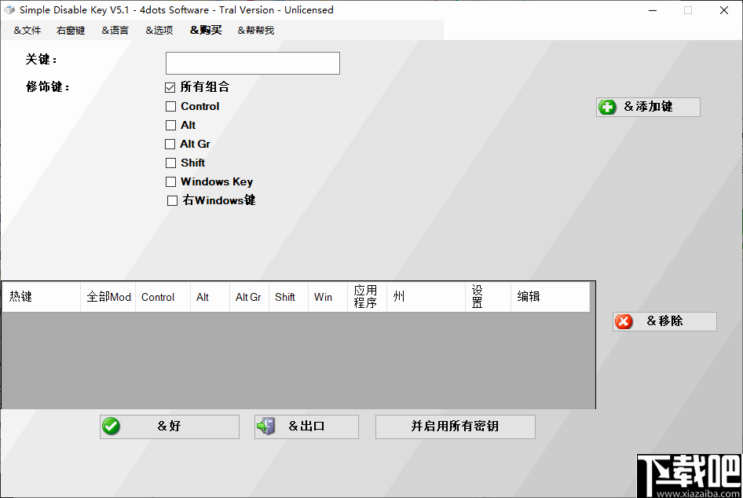Open the &文件 menu

(x=27, y=30)
